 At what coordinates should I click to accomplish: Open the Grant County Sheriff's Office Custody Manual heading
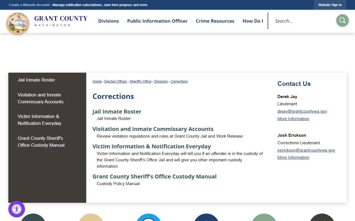[x=154, y=177]
